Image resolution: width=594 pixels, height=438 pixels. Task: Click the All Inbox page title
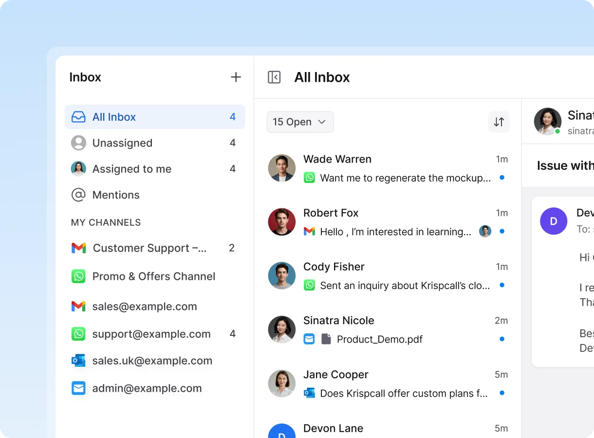[322, 77]
